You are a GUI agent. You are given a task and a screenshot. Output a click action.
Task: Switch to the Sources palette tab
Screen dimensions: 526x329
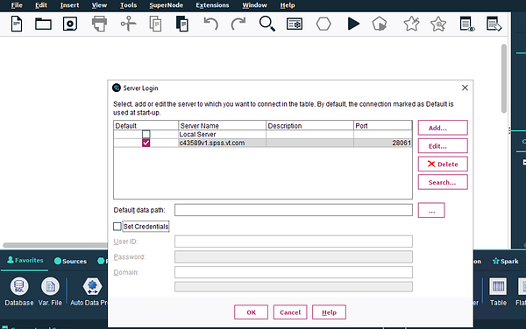click(70, 261)
